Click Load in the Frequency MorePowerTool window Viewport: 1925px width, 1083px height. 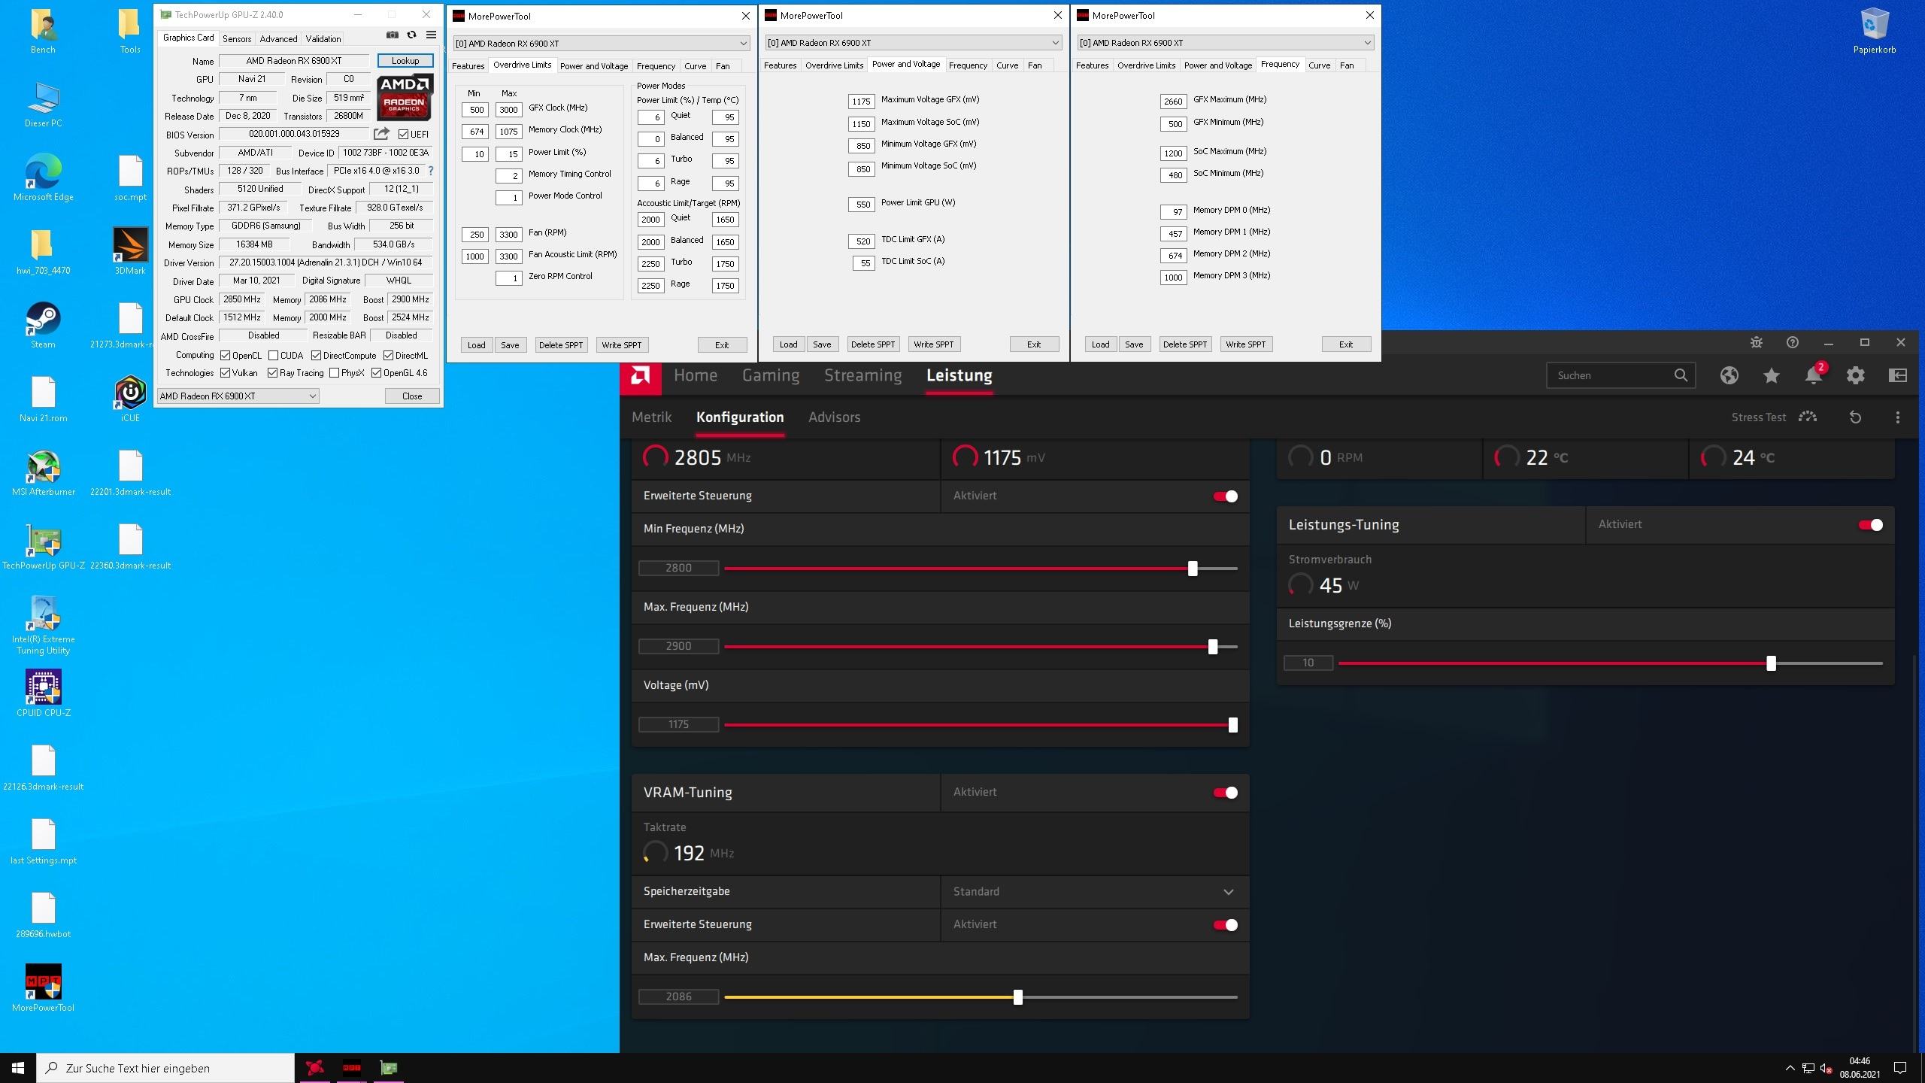point(1100,344)
